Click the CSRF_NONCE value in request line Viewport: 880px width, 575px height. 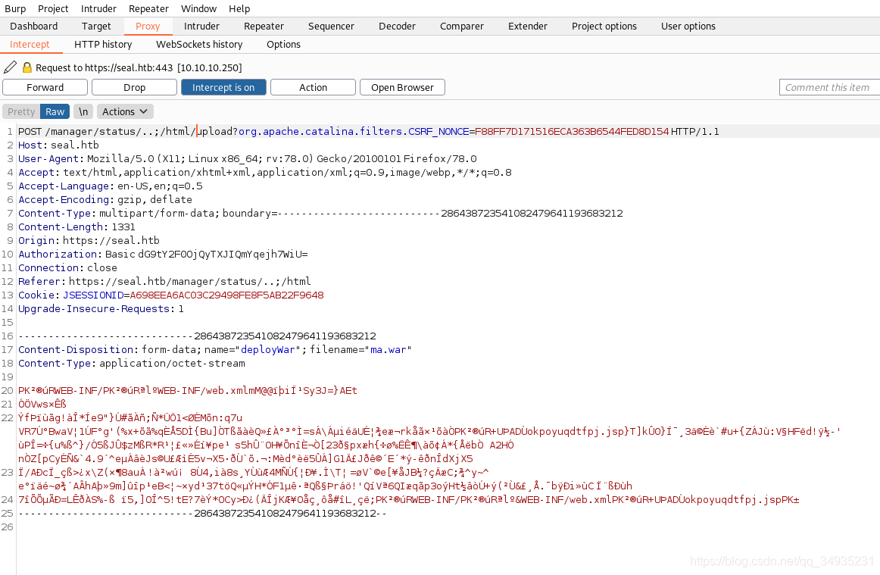572,131
